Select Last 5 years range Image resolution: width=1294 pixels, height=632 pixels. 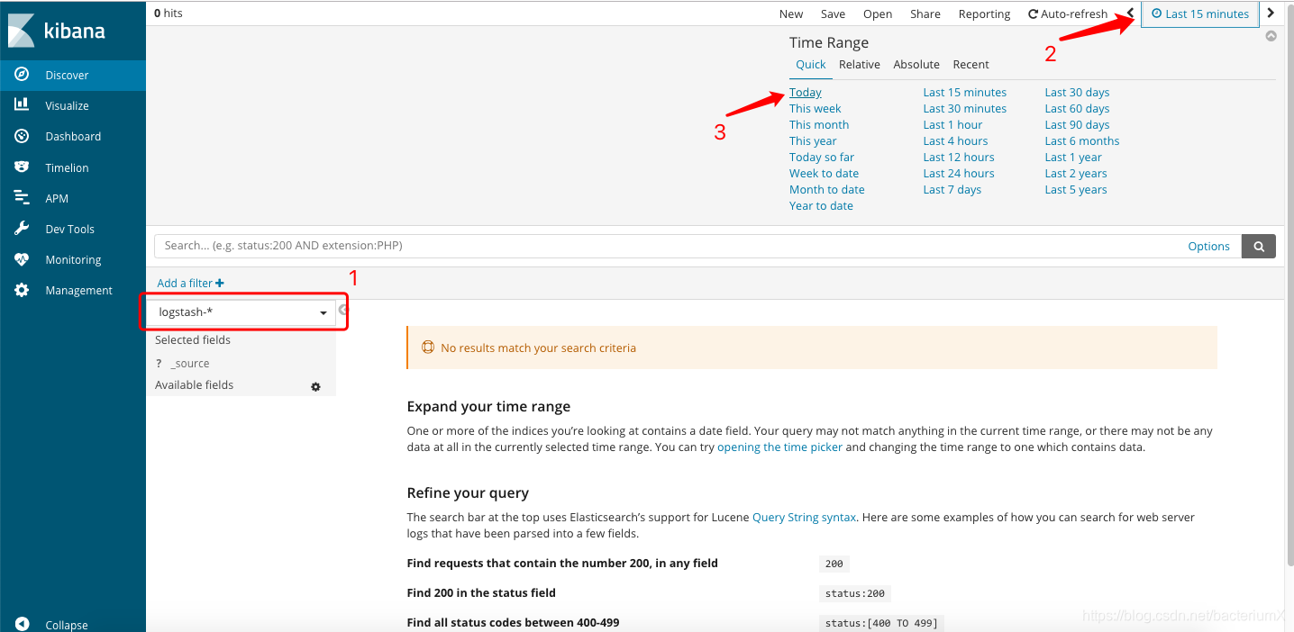click(1076, 189)
